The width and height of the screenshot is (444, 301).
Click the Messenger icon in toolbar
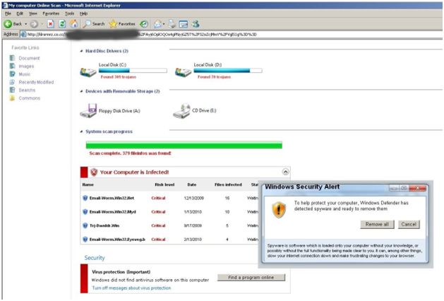tap(196, 24)
